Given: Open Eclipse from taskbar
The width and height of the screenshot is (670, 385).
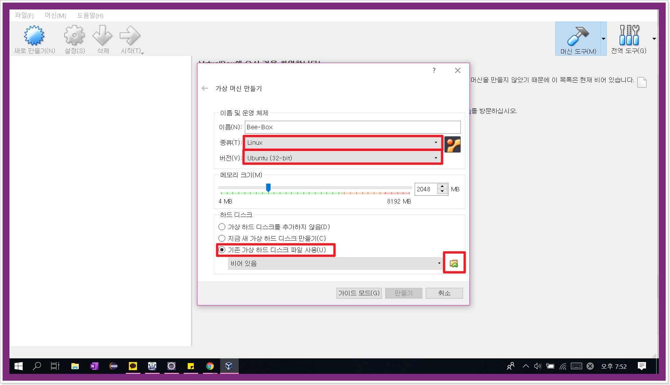Looking at the screenshot, I should coord(114,366).
